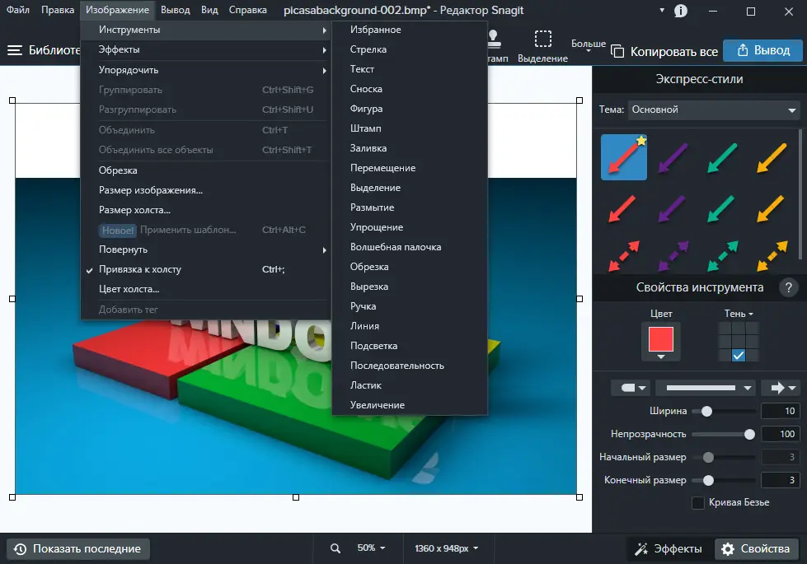Image resolution: width=807 pixels, height=564 pixels.
Task: Open the 50% zoom level dropdown
Action: coord(372,548)
